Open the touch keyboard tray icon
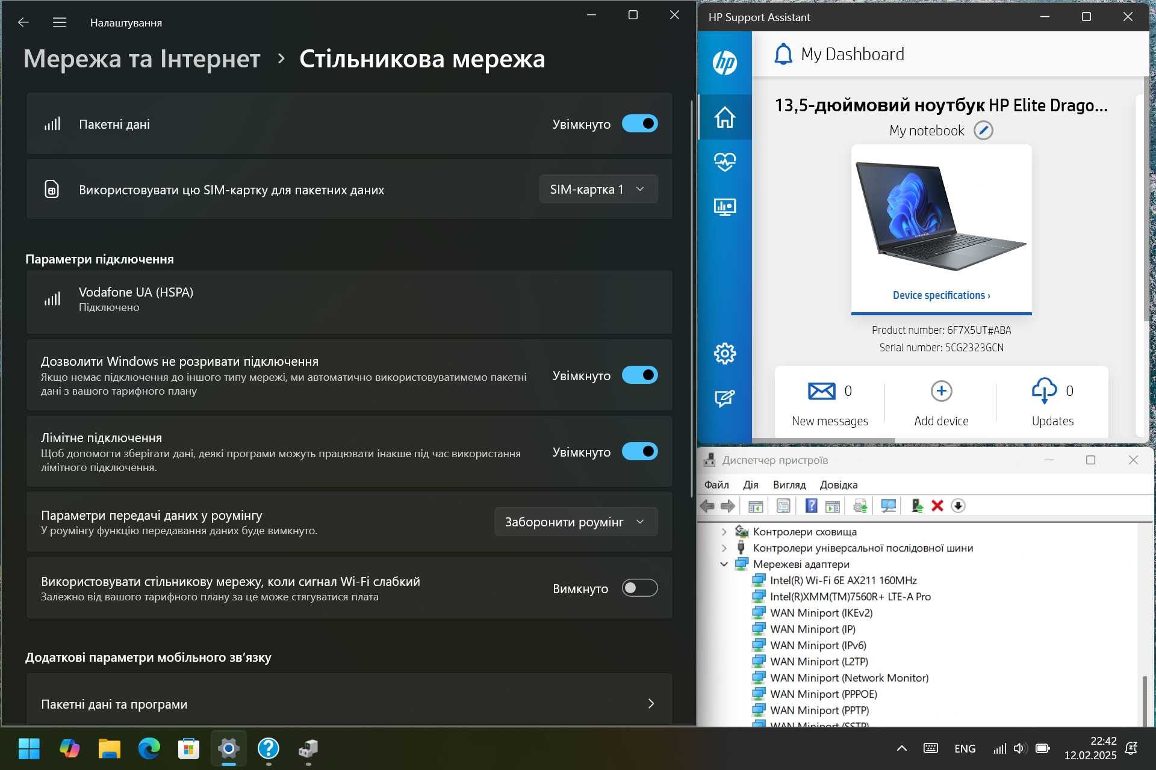Viewport: 1156px width, 770px height. (x=930, y=748)
